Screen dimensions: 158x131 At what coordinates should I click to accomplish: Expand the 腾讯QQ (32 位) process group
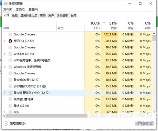tap(5, 41)
